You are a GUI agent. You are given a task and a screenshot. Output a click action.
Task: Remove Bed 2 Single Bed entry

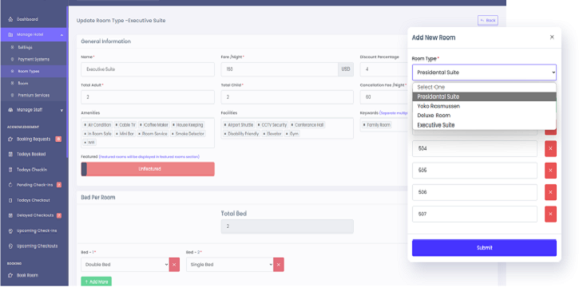point(279,265)
